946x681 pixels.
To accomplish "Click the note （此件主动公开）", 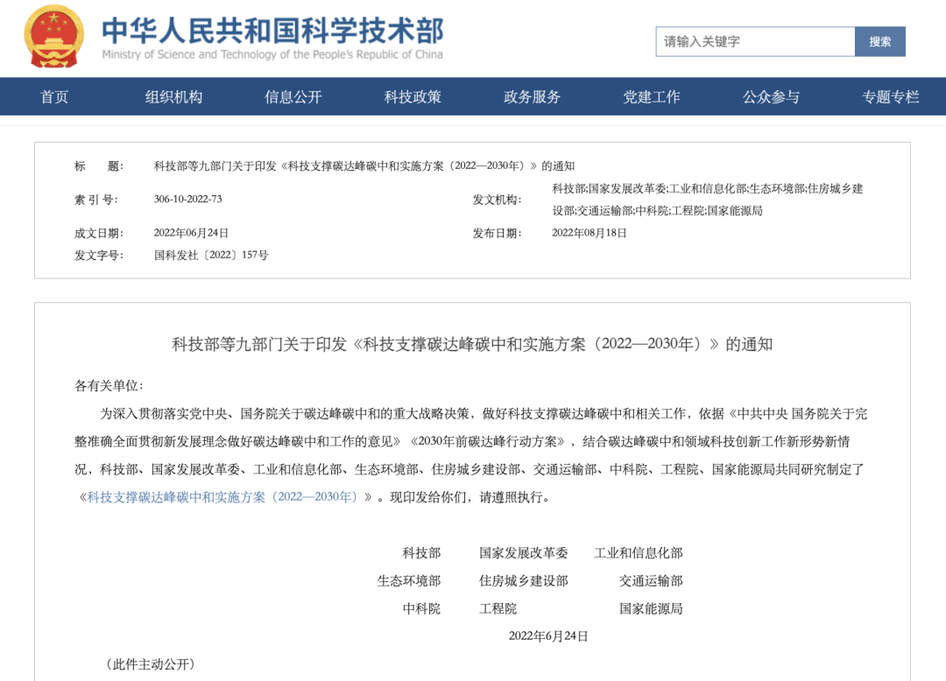I will [x=151, y=664].
